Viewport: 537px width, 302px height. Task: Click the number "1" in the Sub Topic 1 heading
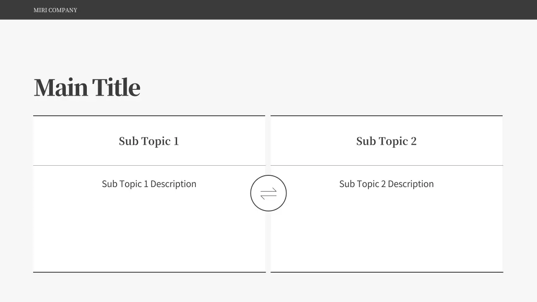click(x=176, y=141)
